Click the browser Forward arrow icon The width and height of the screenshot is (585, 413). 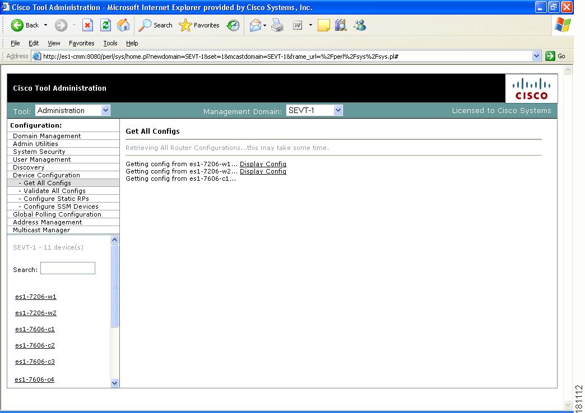pyautogui.click(x=61, y=25)
